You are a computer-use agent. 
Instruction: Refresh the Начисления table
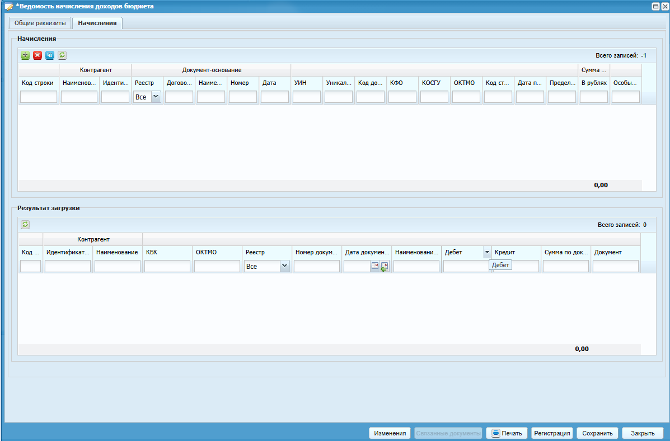click(x=62, y=55)
